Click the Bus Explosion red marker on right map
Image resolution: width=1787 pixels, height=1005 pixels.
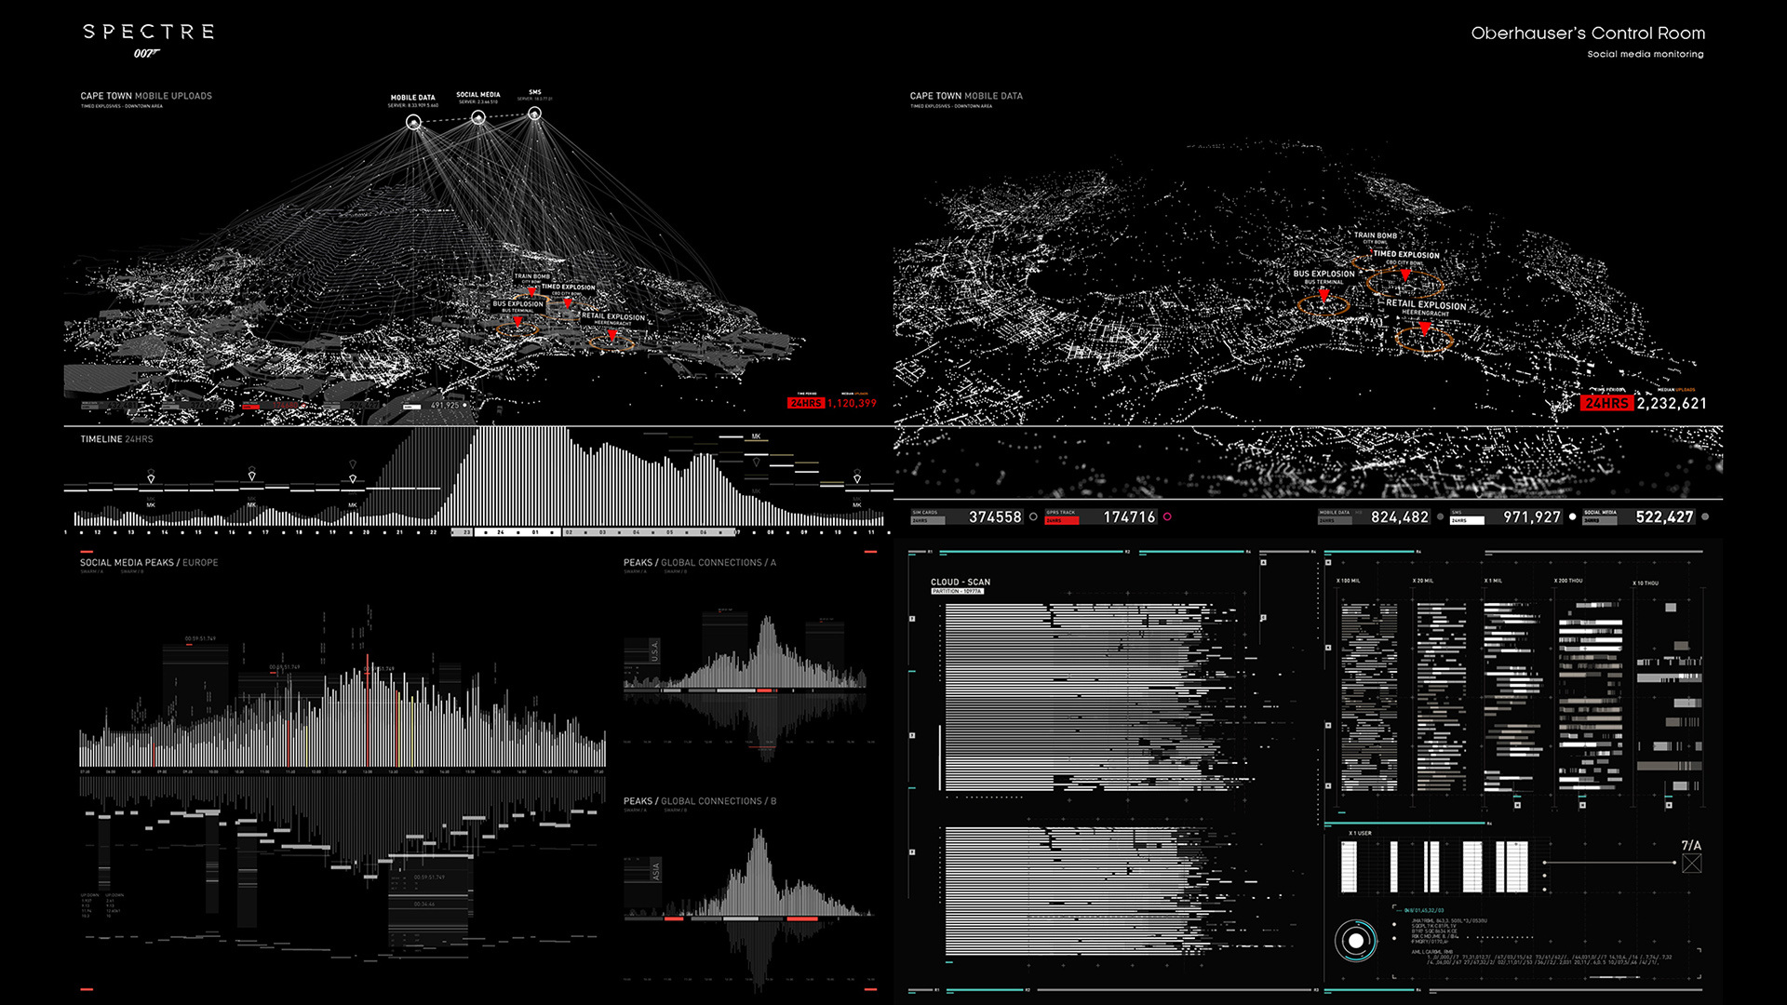click(x=1323, y=296)
